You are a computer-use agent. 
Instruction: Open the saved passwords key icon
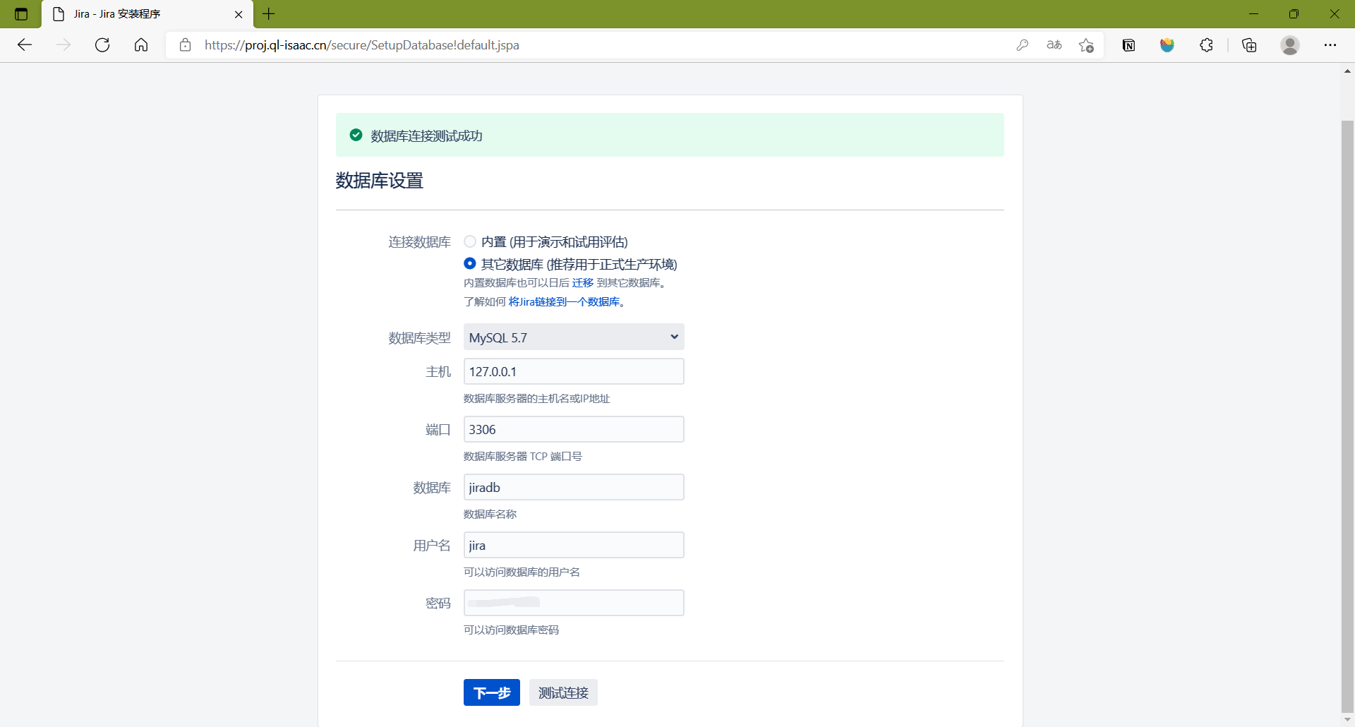[x=1022, y=45]
